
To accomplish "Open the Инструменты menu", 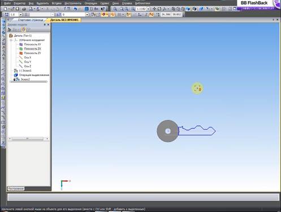I will click(x=73, y=3).
